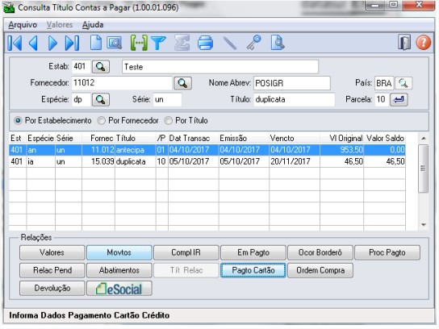Click grid scrollbar up arrow

(x=424, y=138)
